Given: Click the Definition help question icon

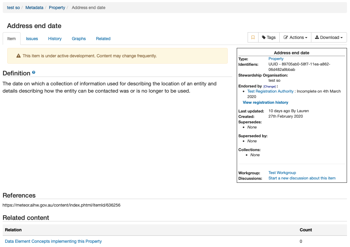Looking at the screenshot, I should click(34, 72).
